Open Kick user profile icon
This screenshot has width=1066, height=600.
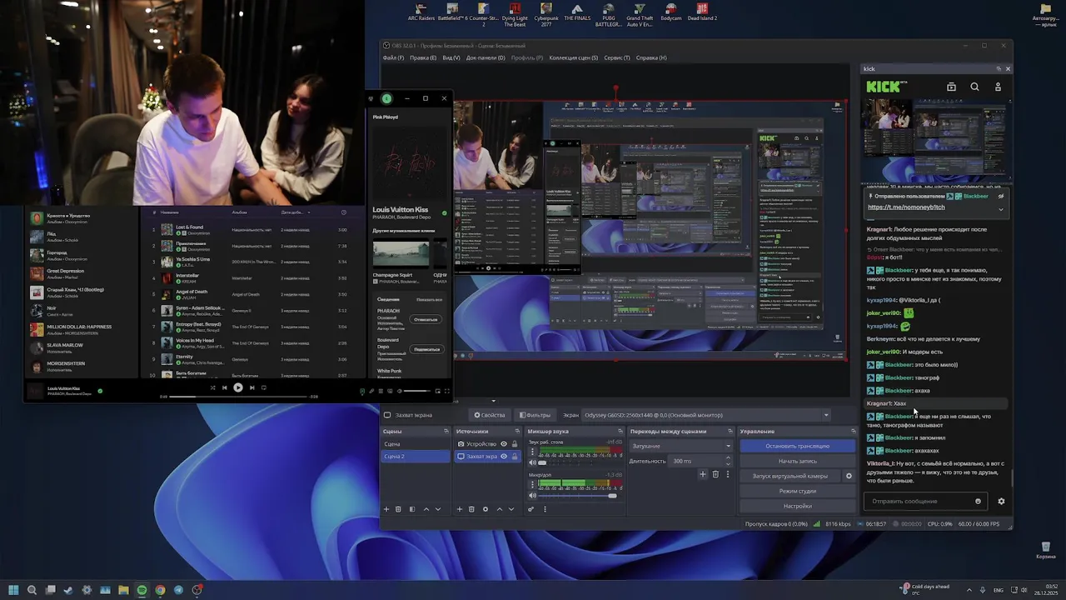pyautogui.click(x=998, y=87)
